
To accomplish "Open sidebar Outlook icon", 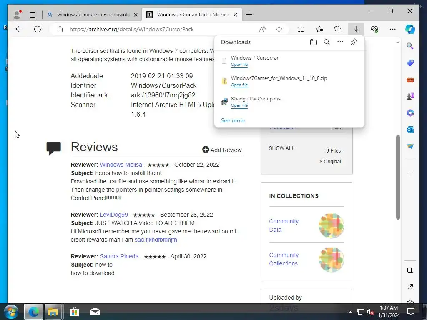I will coord(410,130).
